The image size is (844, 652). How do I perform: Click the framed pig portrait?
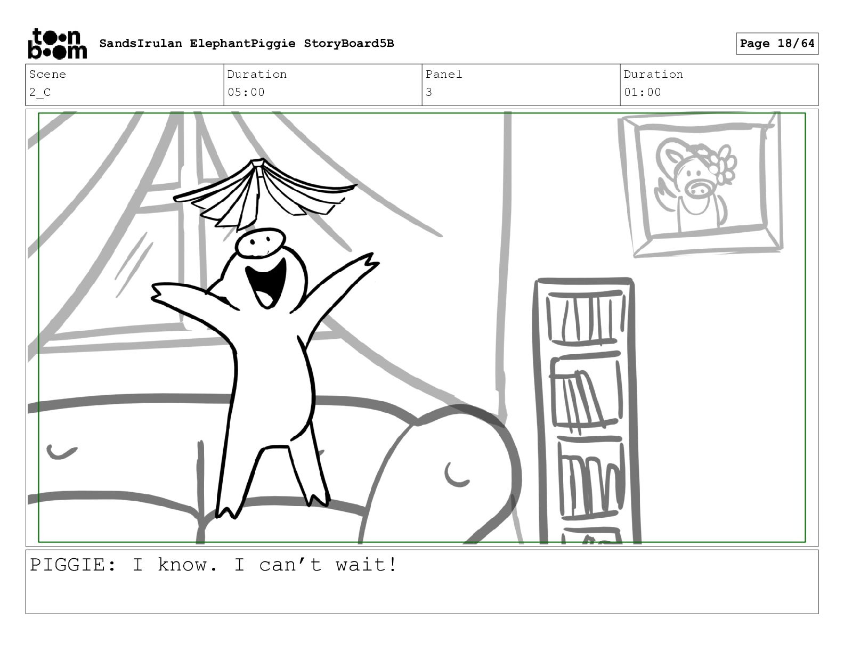click(700, 184)
